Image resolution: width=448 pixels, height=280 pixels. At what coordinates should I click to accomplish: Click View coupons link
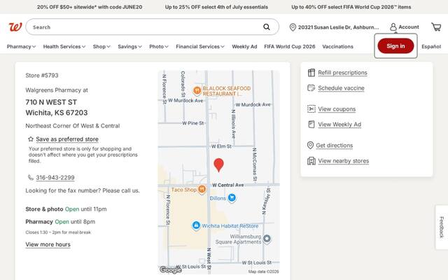point(337,109)
